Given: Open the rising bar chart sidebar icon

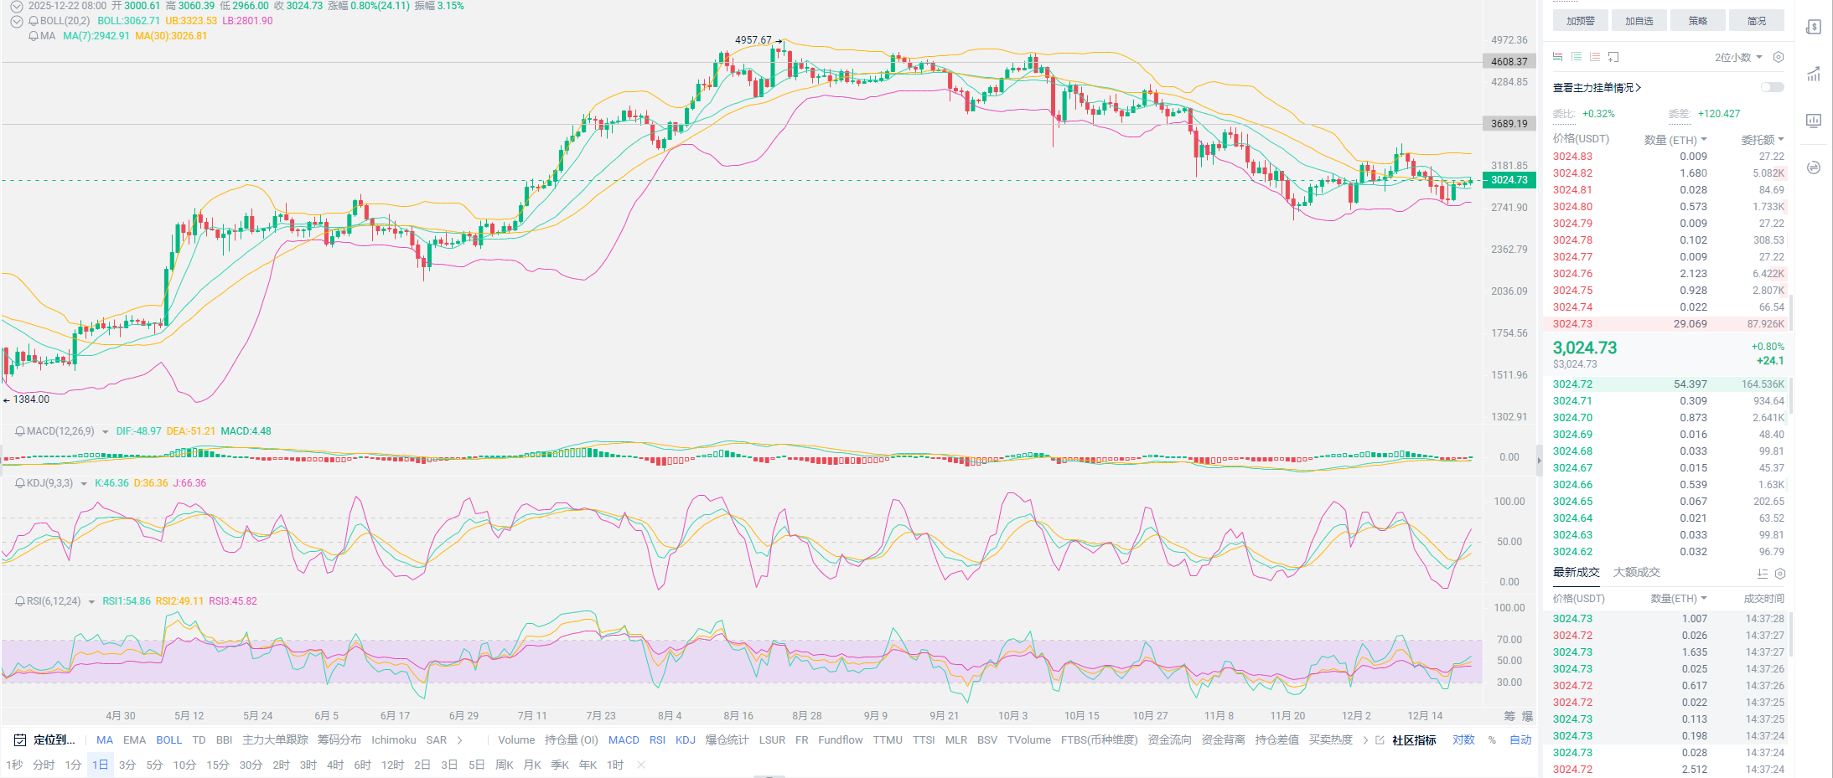Looking at the screenshot, I should pos(1814,74).
